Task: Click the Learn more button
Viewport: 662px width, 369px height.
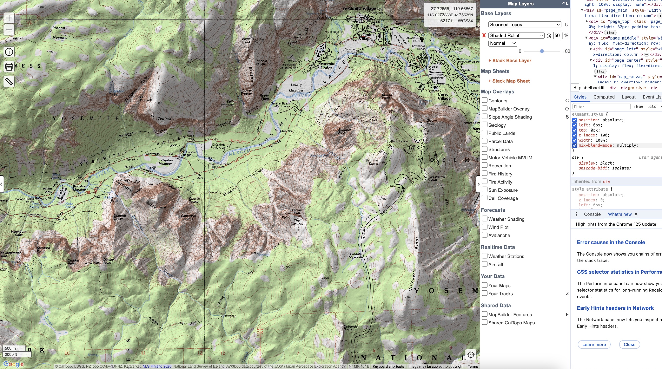Action: pos(594,344)
